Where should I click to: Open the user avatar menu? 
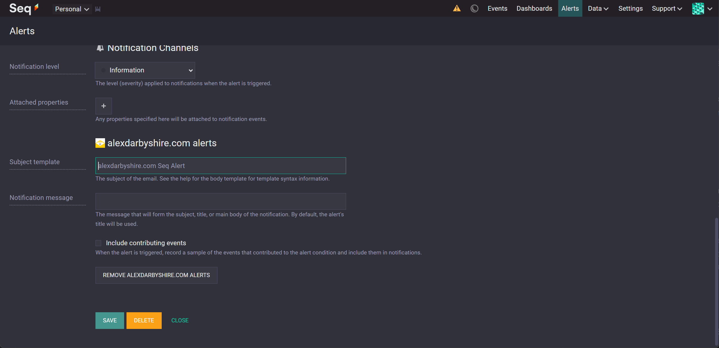pos(698,9)
